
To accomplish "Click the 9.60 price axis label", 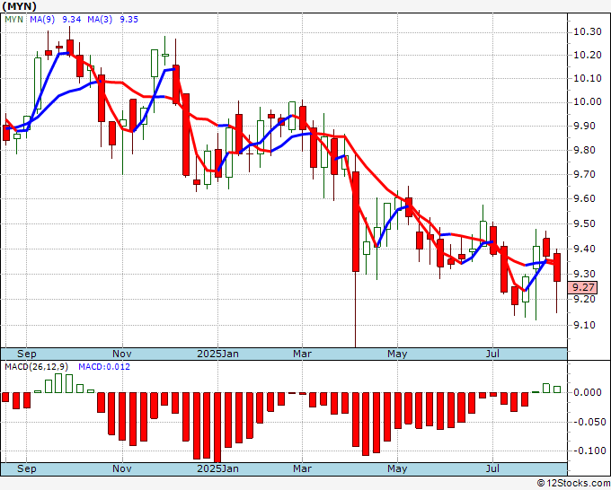I will point(585,198).
